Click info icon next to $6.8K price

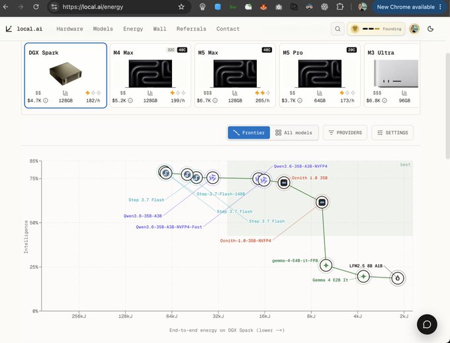[384, 100]
